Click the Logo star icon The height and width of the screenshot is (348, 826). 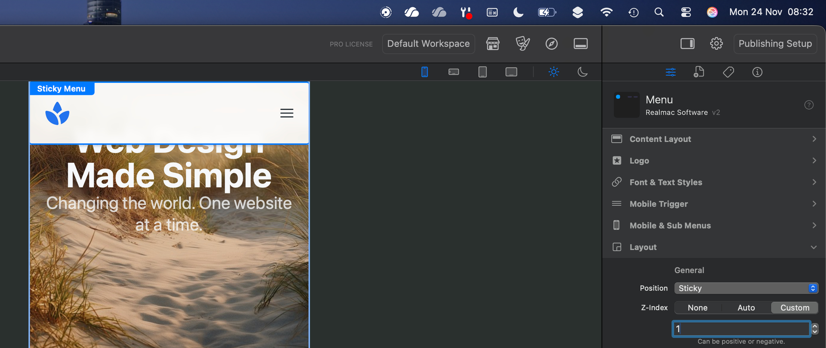[x=616, y=161]
